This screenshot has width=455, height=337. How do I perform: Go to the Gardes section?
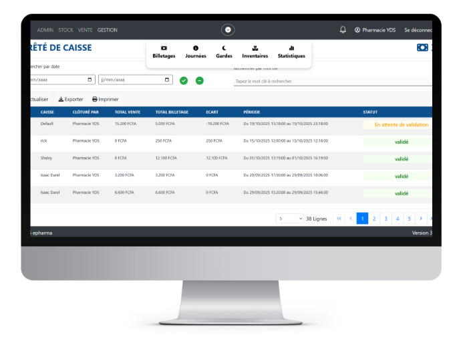pos(224,52)
